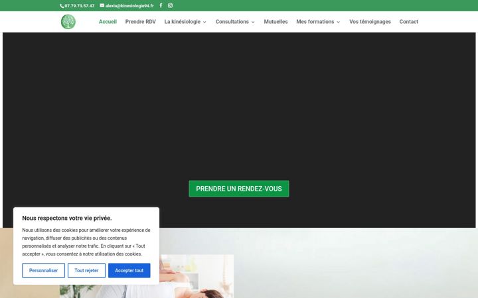Expand La kinésiologie dropdown chevron
The image size is (478, 298).
(x=204, y=22)
